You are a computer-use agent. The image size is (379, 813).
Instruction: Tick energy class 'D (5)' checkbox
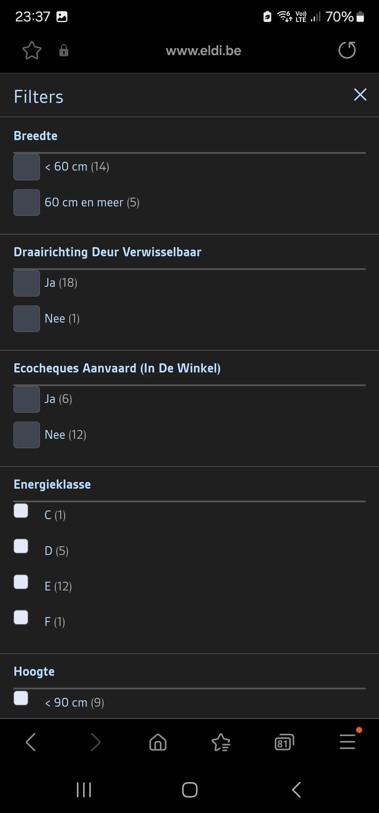tap(21, 546)
